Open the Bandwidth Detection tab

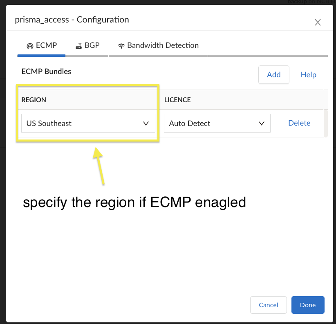(158, 45)
